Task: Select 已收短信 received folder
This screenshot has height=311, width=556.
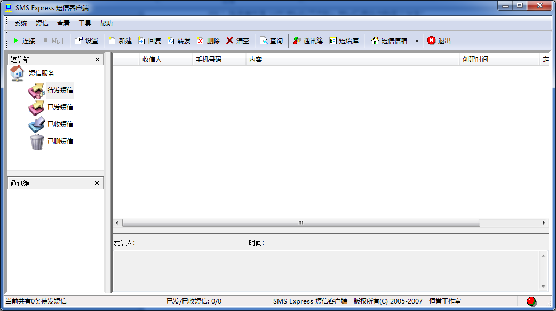Action: pos(60,124)
